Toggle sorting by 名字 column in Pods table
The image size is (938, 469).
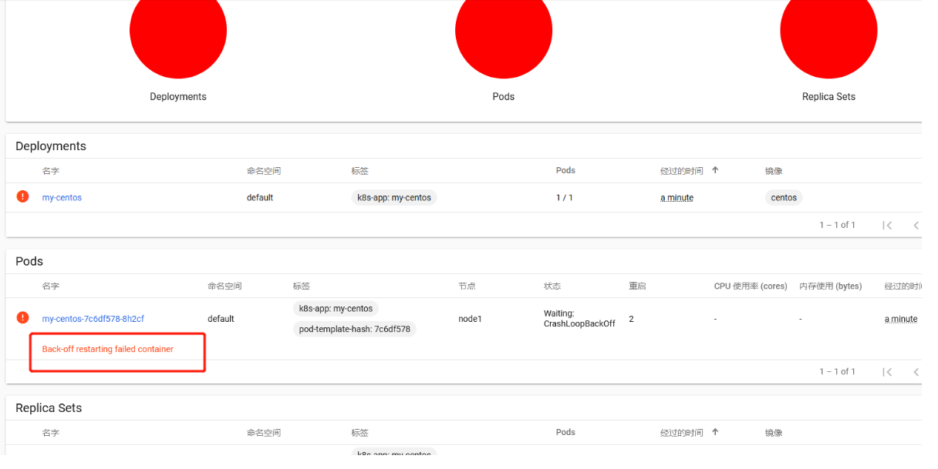click(51, 286)
